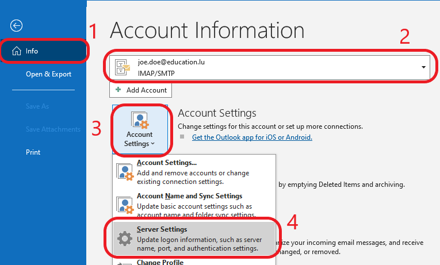
Task: Expand the joe.doe@education.lu account dropdown
Action: coord(270,67)
